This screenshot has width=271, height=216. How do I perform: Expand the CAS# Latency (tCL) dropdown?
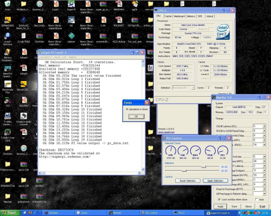264,126
